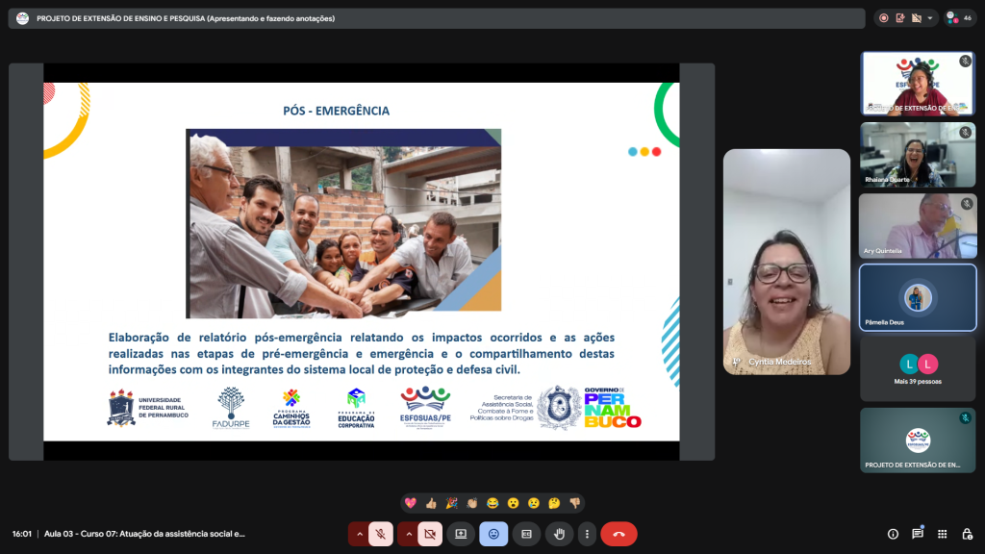Open host controls lock icon

(966, 534)
